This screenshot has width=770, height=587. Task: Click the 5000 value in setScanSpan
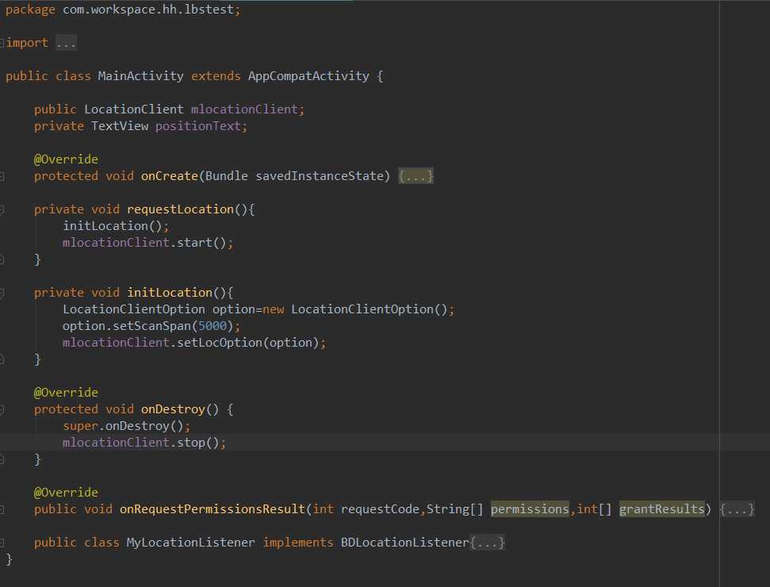pos(213,326)
